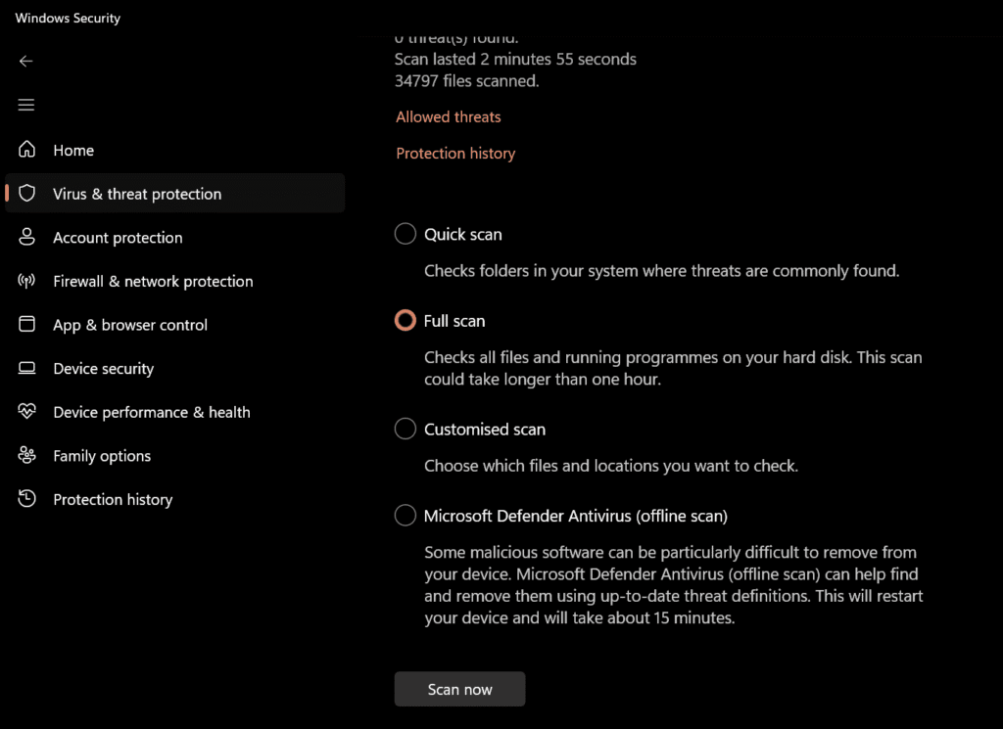Open the Allowed threats link
Image resolution: width=1003 pixels, height=729 pixels.
tap(448, 116)
